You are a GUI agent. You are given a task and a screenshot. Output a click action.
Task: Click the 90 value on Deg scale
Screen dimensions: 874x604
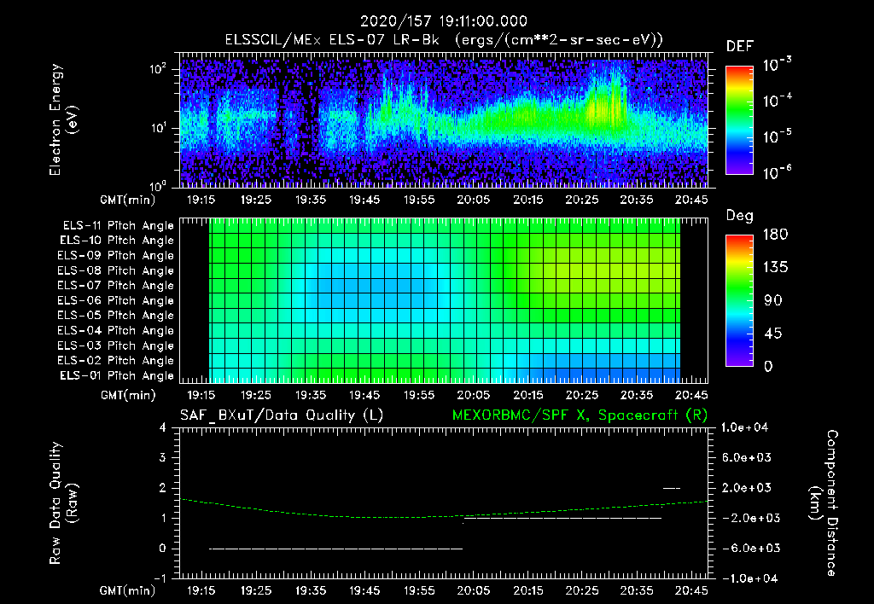tap(773, 301)
